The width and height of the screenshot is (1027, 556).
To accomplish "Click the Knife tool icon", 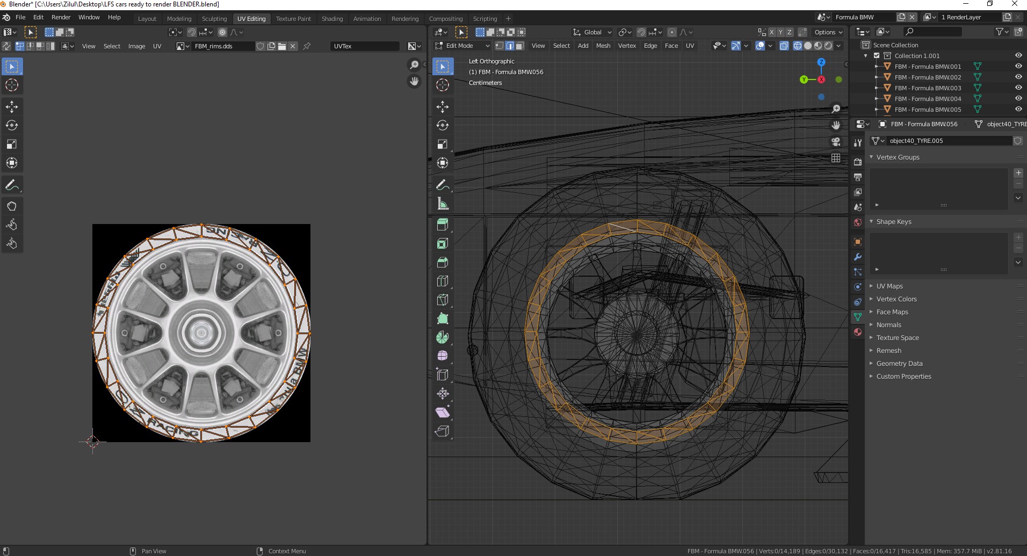I will click(443, 300).
